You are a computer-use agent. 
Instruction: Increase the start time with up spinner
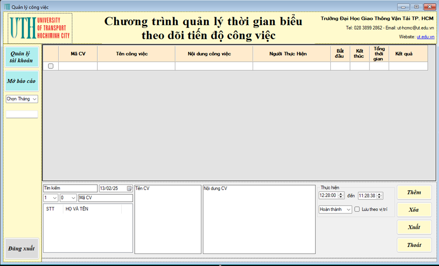point(341,194)
